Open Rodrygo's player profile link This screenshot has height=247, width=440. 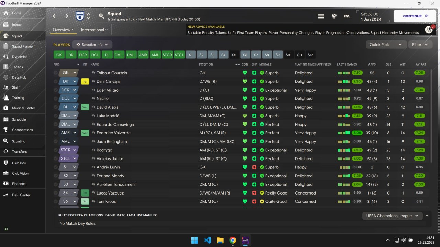point(104,150)
